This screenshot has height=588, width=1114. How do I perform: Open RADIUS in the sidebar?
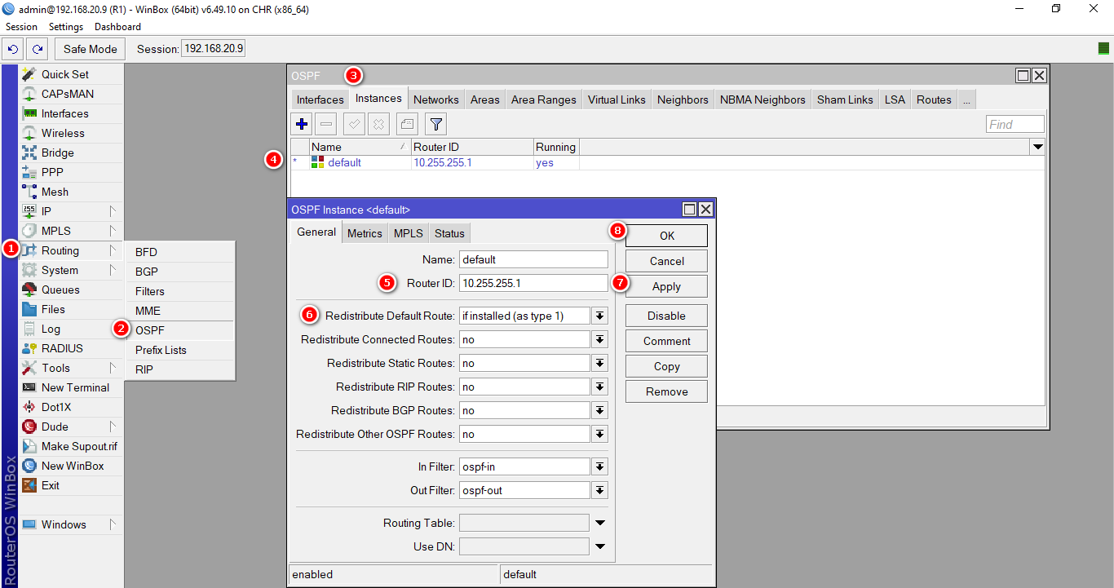point(71,348)
